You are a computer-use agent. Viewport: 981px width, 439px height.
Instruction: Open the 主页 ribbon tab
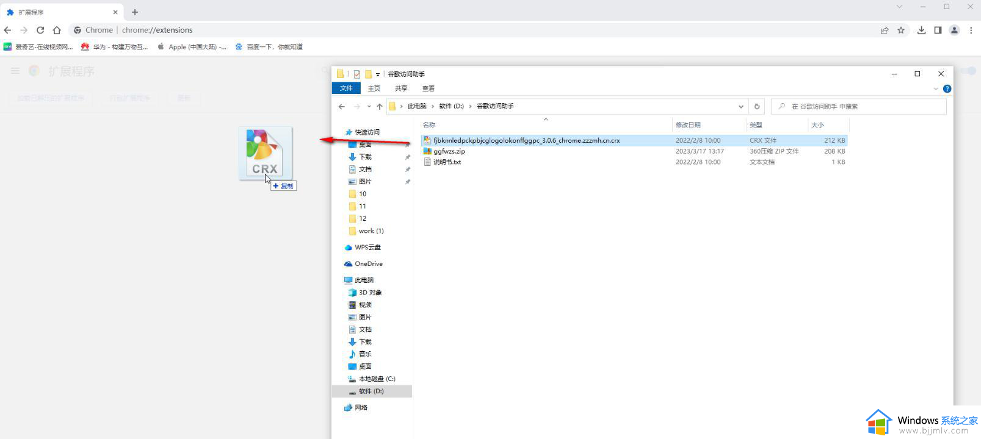374,88
